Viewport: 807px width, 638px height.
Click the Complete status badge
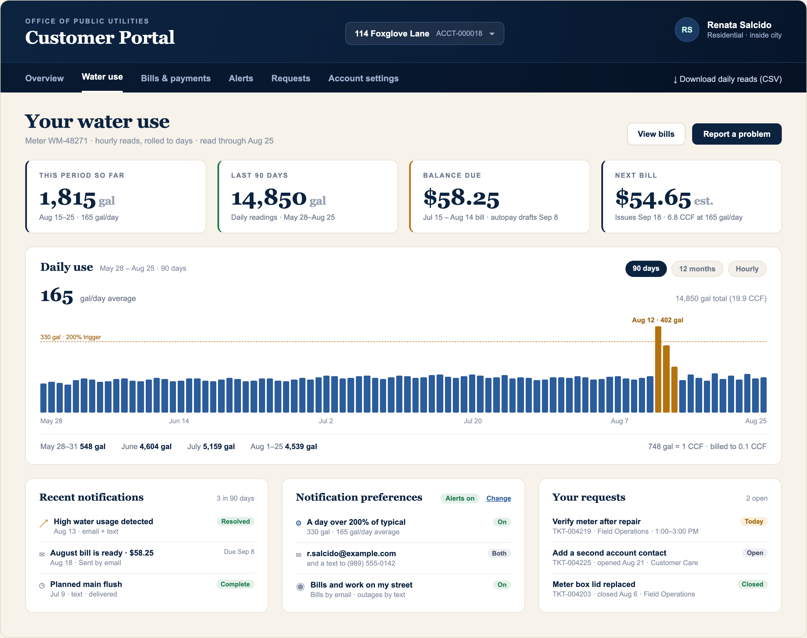pos(235,584)
